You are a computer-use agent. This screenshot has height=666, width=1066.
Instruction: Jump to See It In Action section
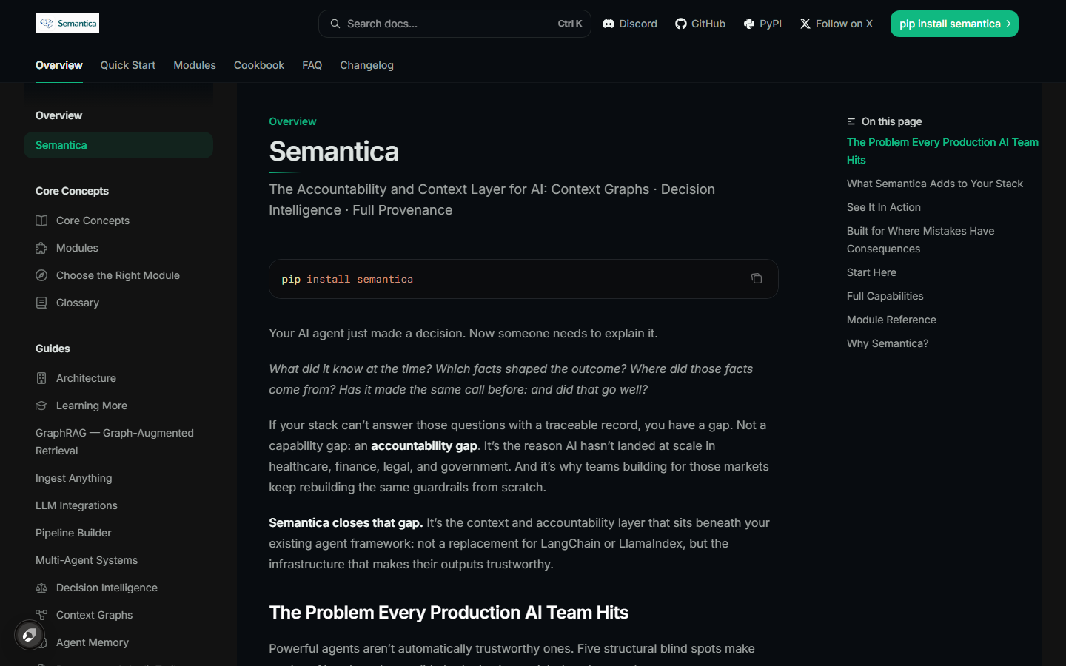tap(884, 207)
